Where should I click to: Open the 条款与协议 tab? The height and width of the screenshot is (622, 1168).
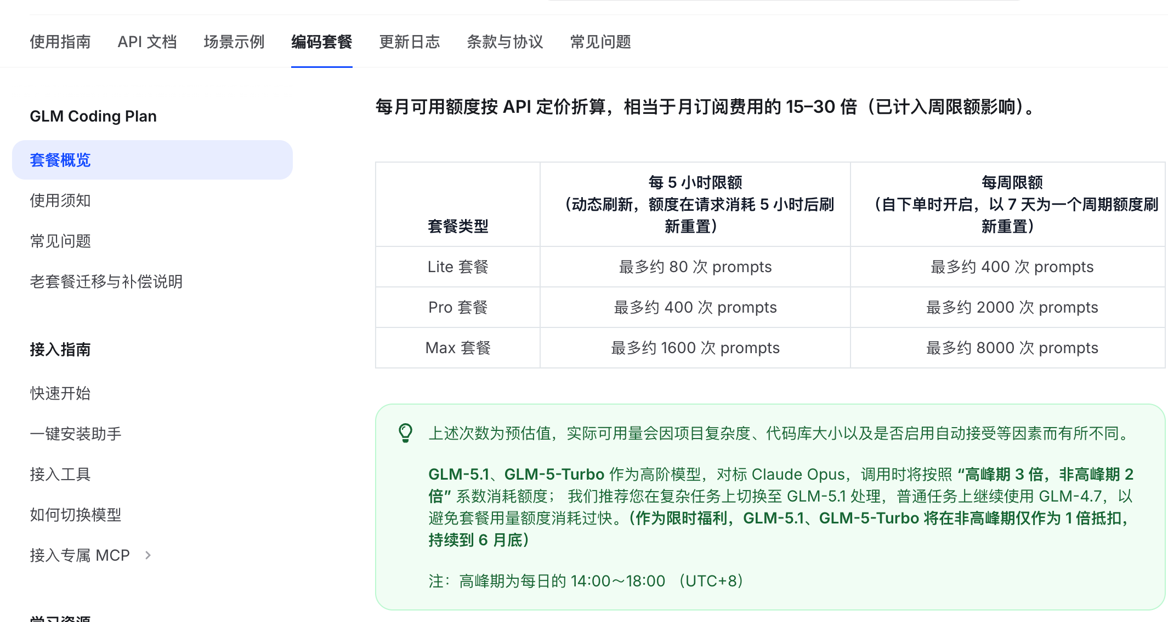(x=505, y=42)
